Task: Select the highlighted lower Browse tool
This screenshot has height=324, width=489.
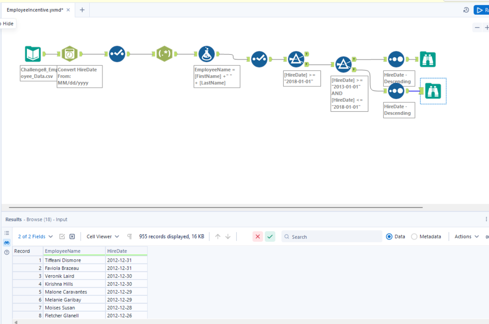Action: [433, 91]
